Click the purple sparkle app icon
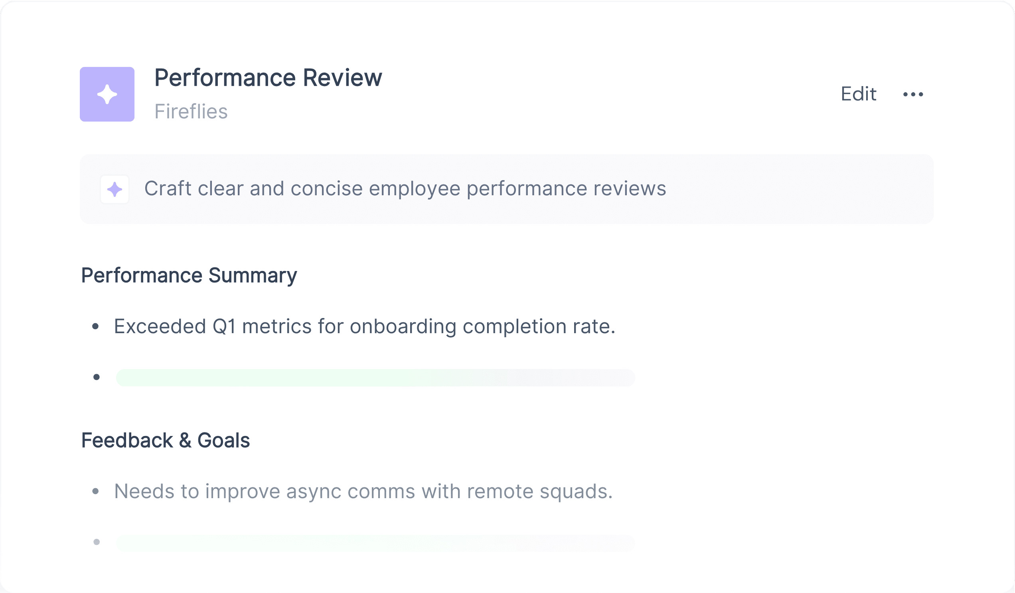This screenshot has height=593, width=1015. pos(107,94)
